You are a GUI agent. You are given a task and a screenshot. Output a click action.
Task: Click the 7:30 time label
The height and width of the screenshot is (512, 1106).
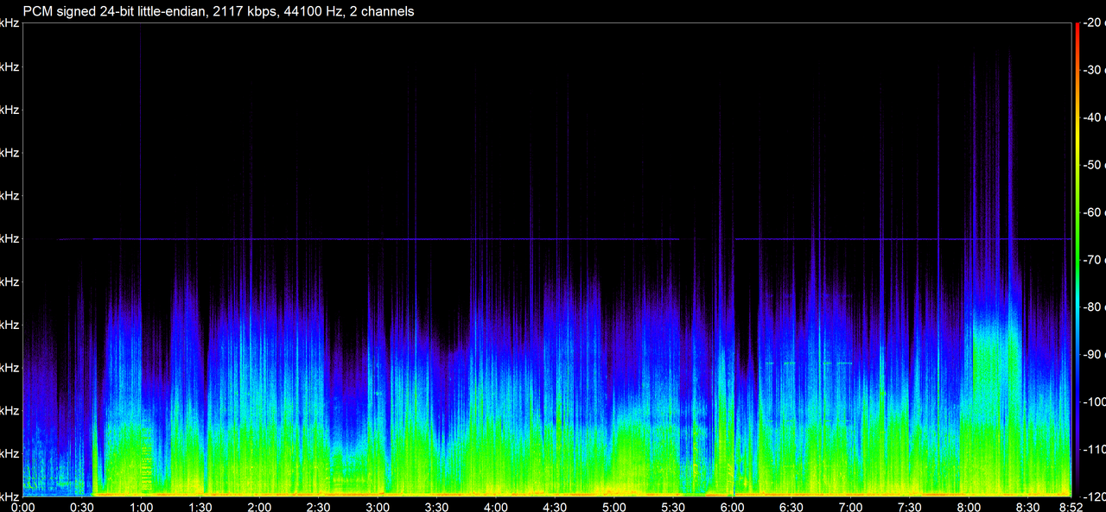(909, 506)
